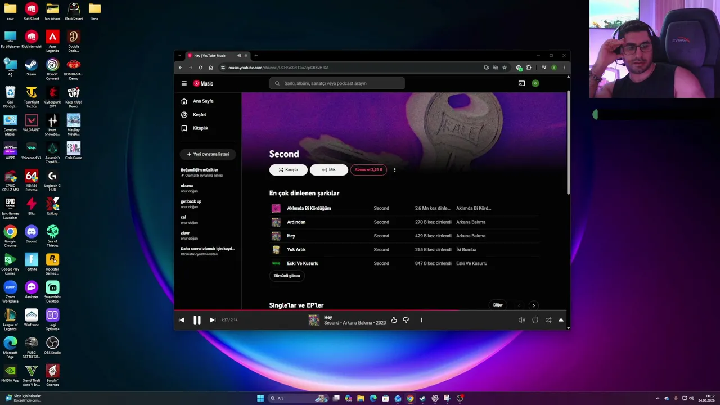Open the get back up playlist
This screenshot has width=720, height=405.
point(208,204)
